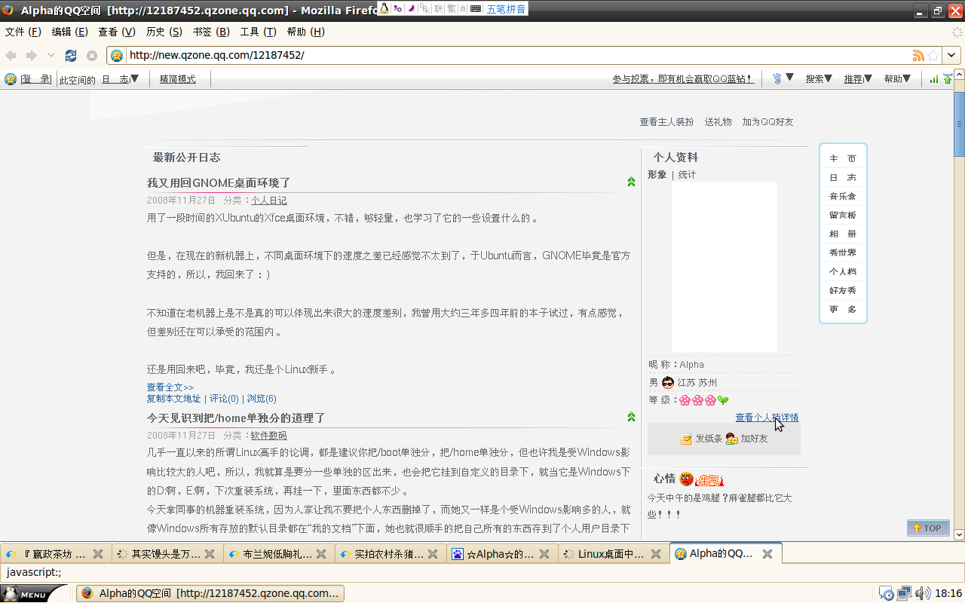Open the 历史 (S) menu
The width and height of the screenshot is (965, 603).
point(164,32)
